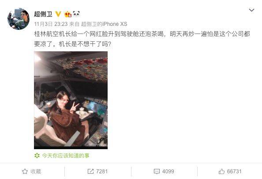The width and height of the screenshot is (262, 179).
Task: Open the 超侧卫 profile avatar
Action: click(x=19, y=18)
